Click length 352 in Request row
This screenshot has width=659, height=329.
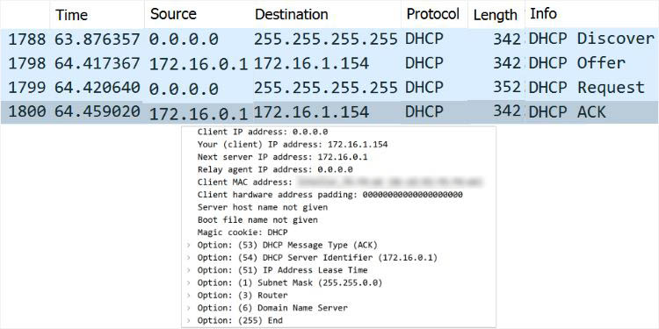pyautogui.click(x=507, y=87)
